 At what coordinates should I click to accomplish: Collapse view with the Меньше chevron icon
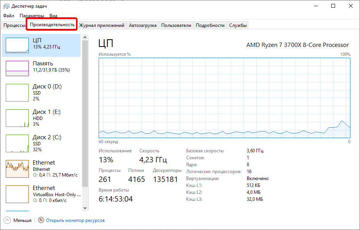pos(7,220)
